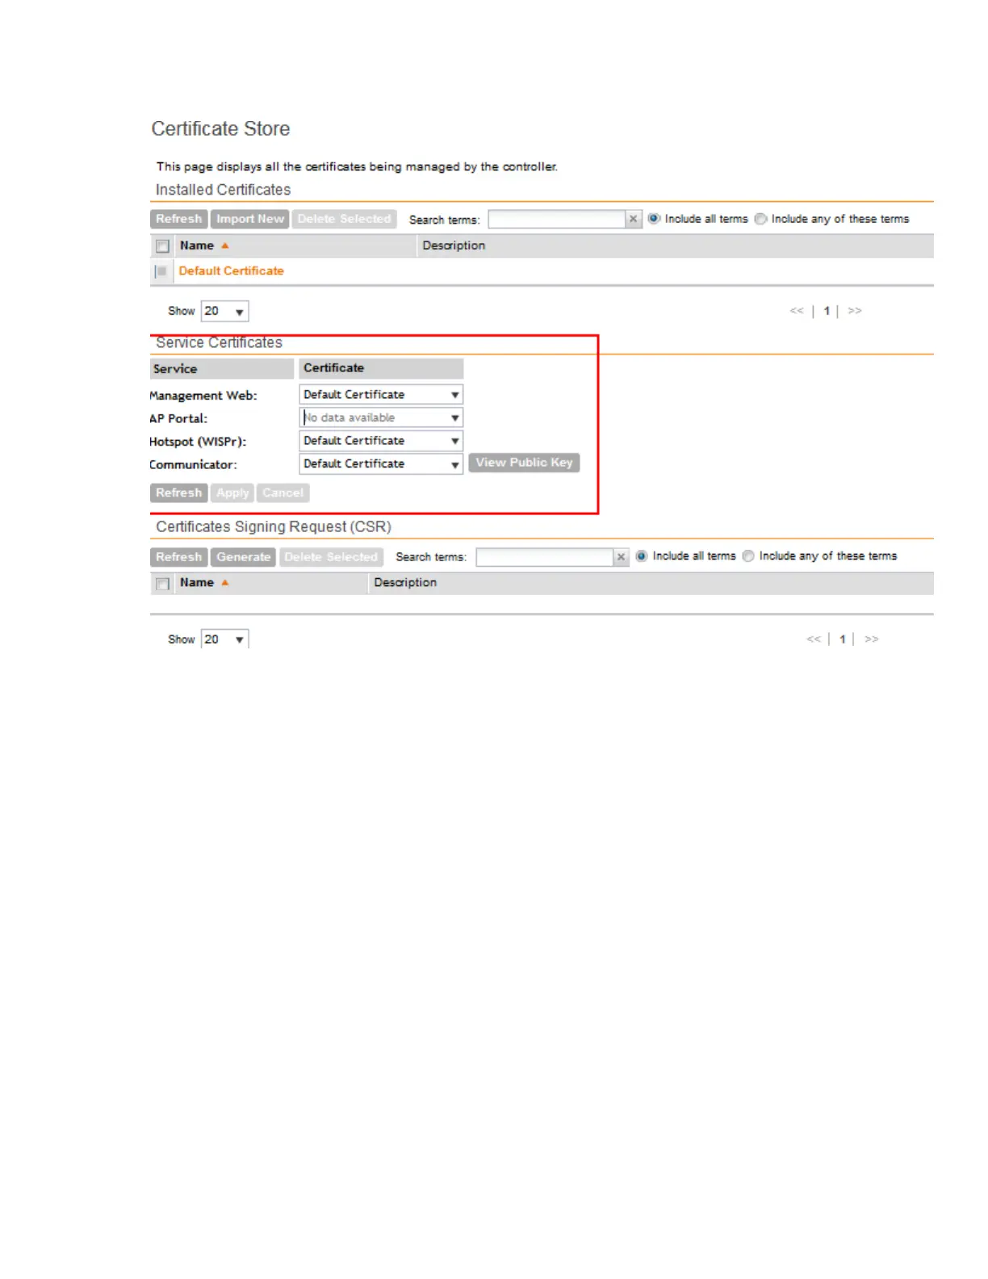Viewport: 988px width, 1279px height.
Task: Tick the select-all checkbox in CSR table
Action: tap(162, 584)
